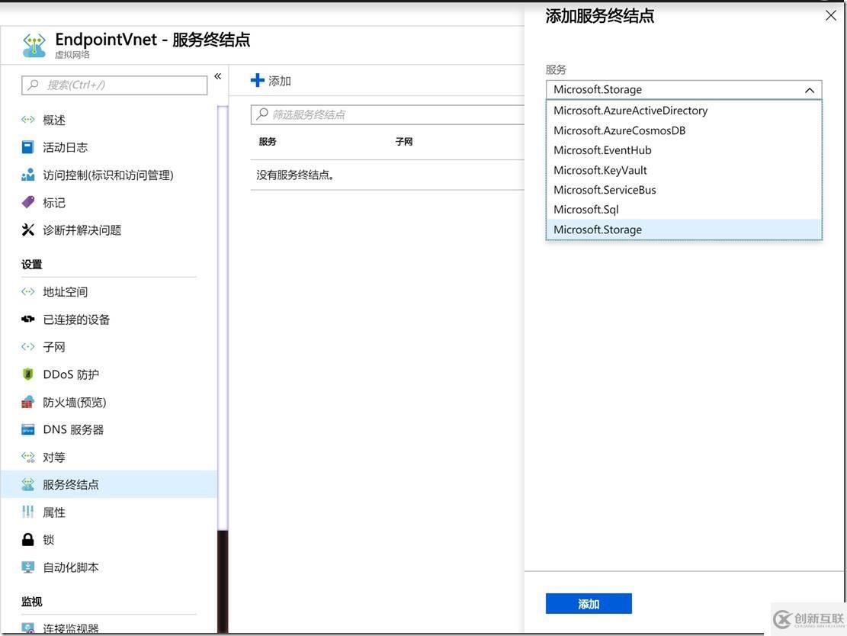Click the 自动化脚本 icon
The image size is (847, 636).
26,566
